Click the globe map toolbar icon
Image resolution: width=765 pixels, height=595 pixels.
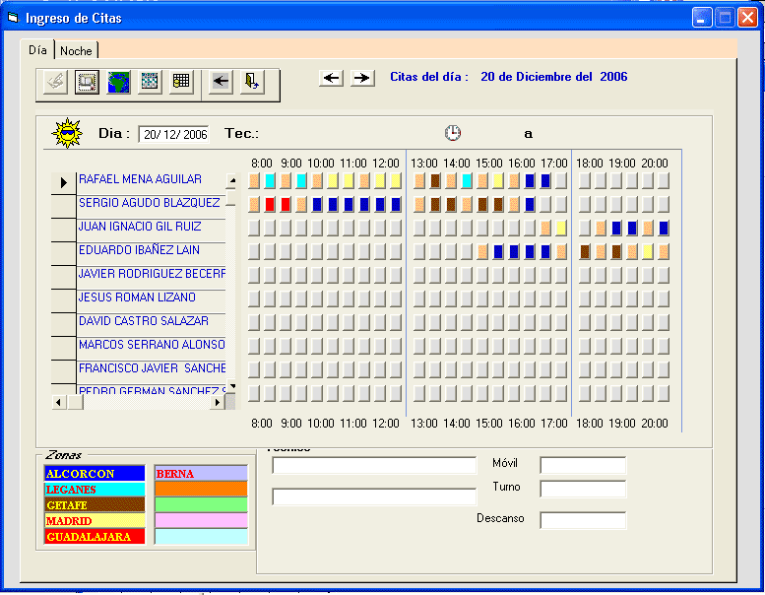(x=118, y=82)
